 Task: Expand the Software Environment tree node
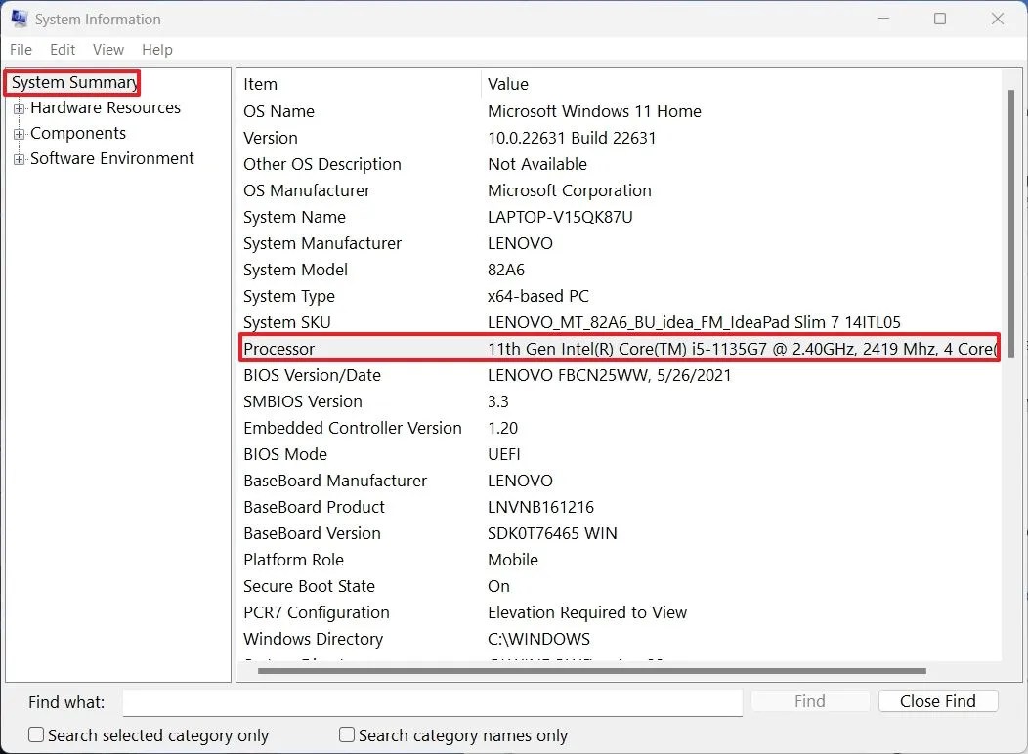pyautogui.click(x=20, y=158)
